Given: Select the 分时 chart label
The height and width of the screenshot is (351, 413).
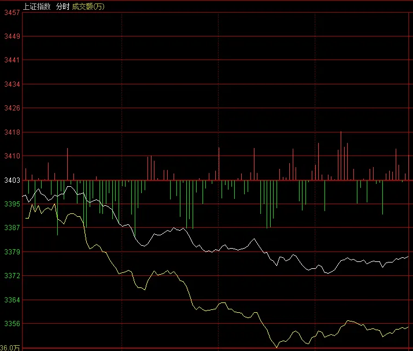Looking at the screenshot, I should [62, 6].
